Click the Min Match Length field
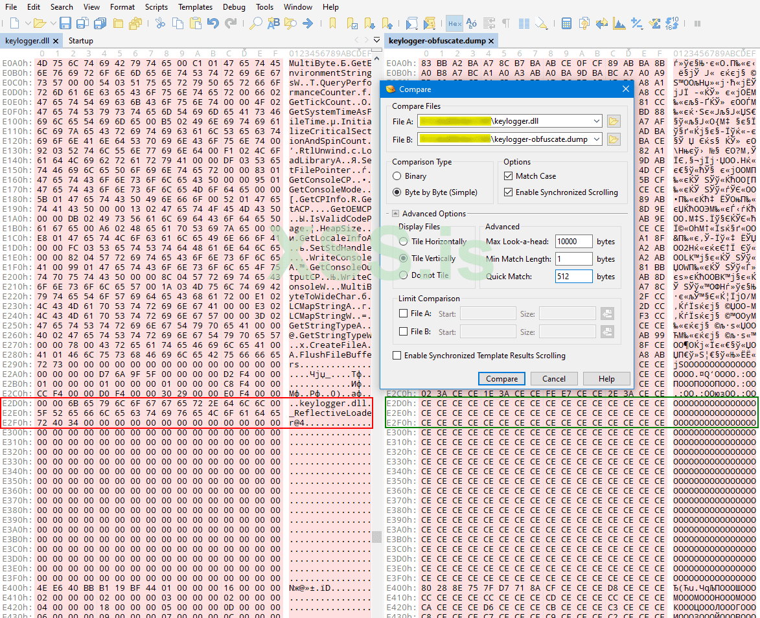 coord(574,259)
